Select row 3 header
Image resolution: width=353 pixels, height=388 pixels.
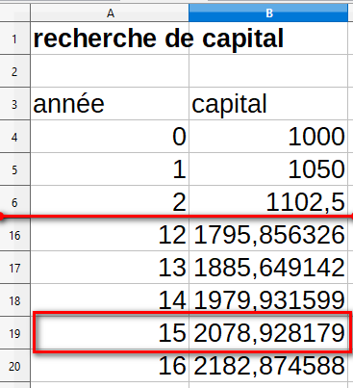14,104
